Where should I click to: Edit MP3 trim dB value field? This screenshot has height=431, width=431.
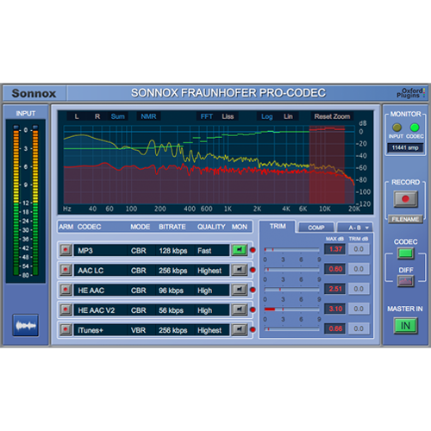coord(359,249)
